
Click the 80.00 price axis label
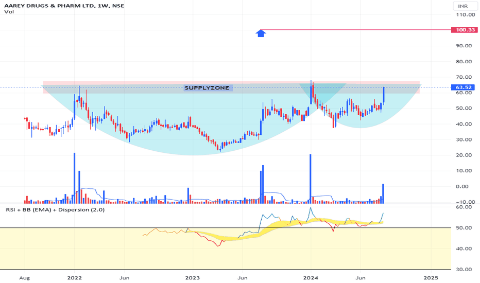point(464,61)
